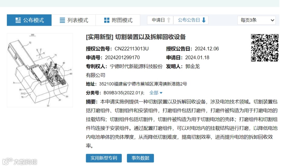This screenshot has height=167, width=286.
Task: Click patentee 宁德时代新能源科技股份有限公司
Action: click(x=124, y=71)
